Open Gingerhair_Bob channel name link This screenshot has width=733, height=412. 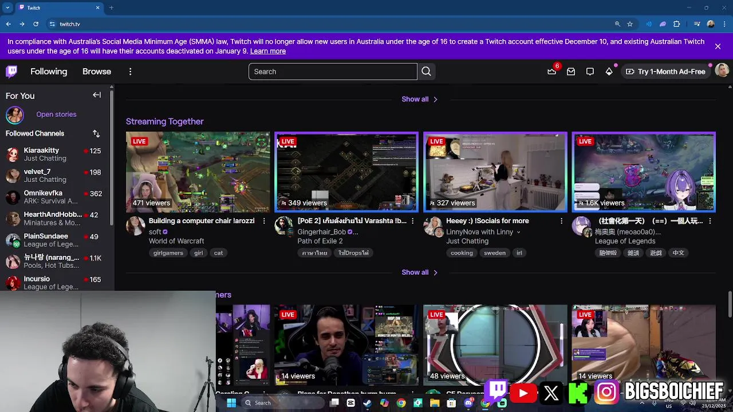322,232
